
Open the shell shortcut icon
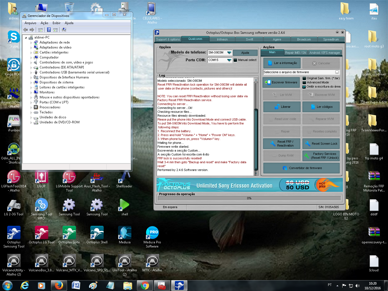tap(125, 207)
